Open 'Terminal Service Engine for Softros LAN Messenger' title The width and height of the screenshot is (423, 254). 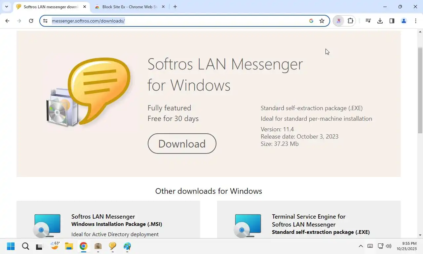309,220
